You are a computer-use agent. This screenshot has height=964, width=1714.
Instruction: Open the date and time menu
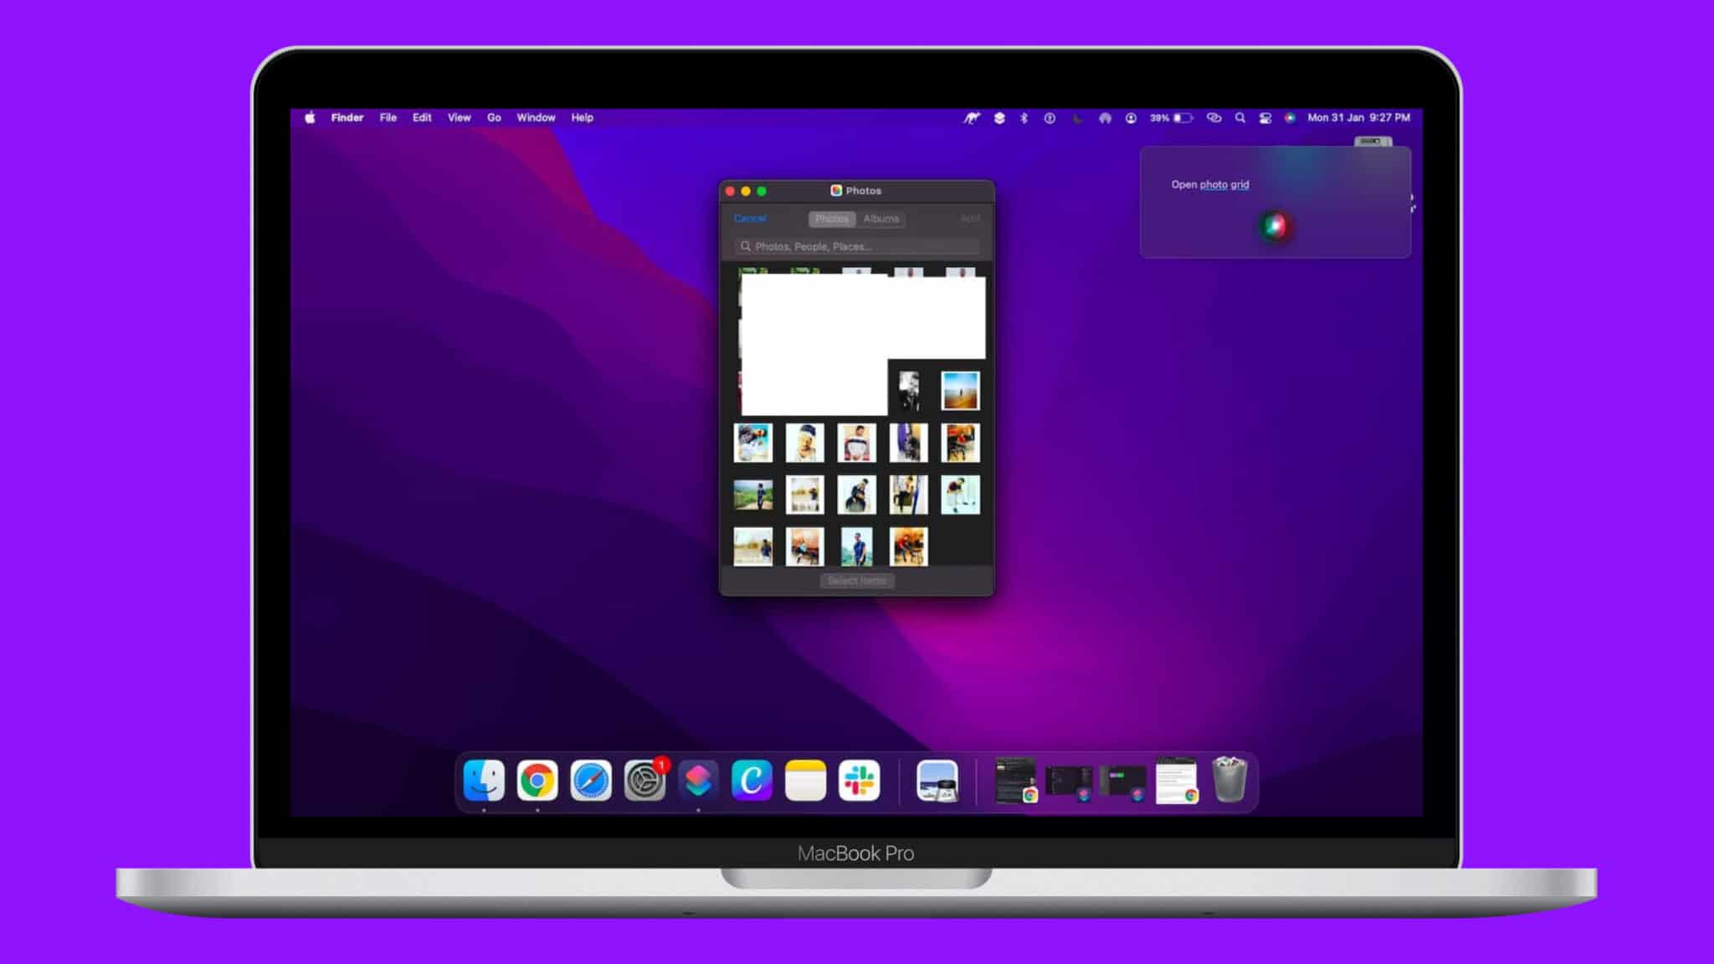[x=1358, y=118]
